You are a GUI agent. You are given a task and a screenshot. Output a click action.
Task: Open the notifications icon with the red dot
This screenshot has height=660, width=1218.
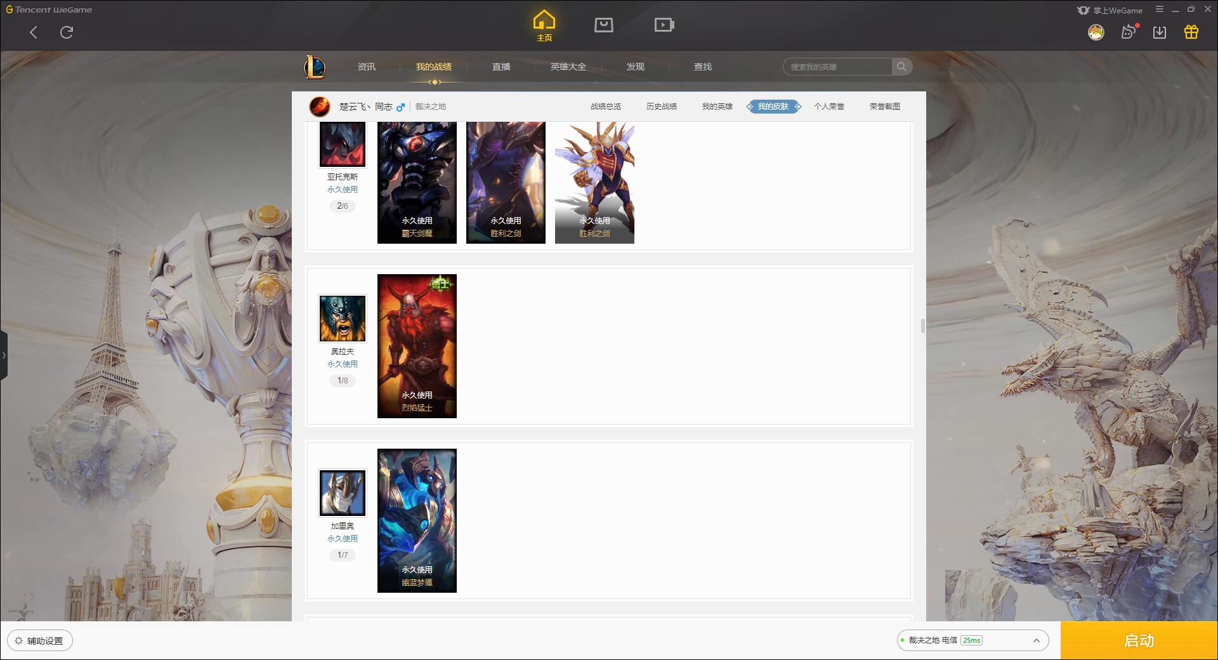(x=1129, y=32)
